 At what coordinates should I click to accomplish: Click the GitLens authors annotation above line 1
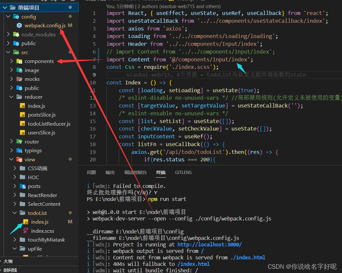(164, 6)
